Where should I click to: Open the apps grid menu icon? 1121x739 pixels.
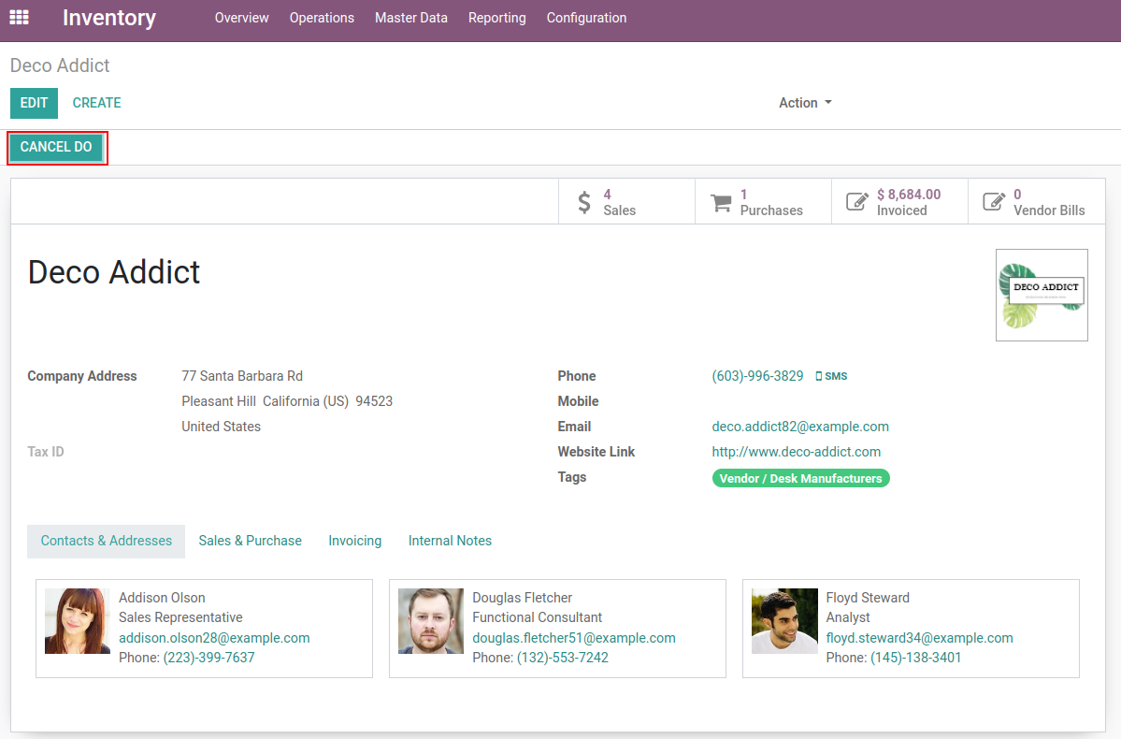pyautogui.click(x=19, y=18)
